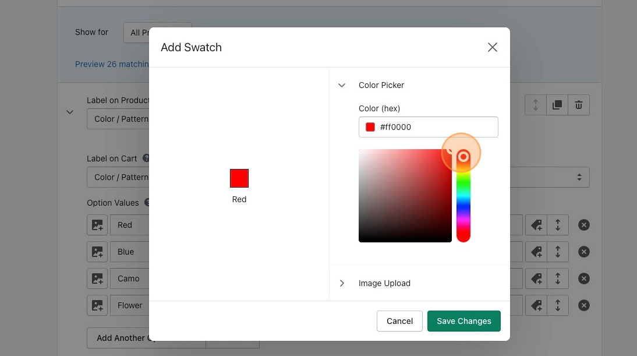Reorder the Camo option value
The width and height of the screenshot is (637, 356).
(x=558, y=279)
